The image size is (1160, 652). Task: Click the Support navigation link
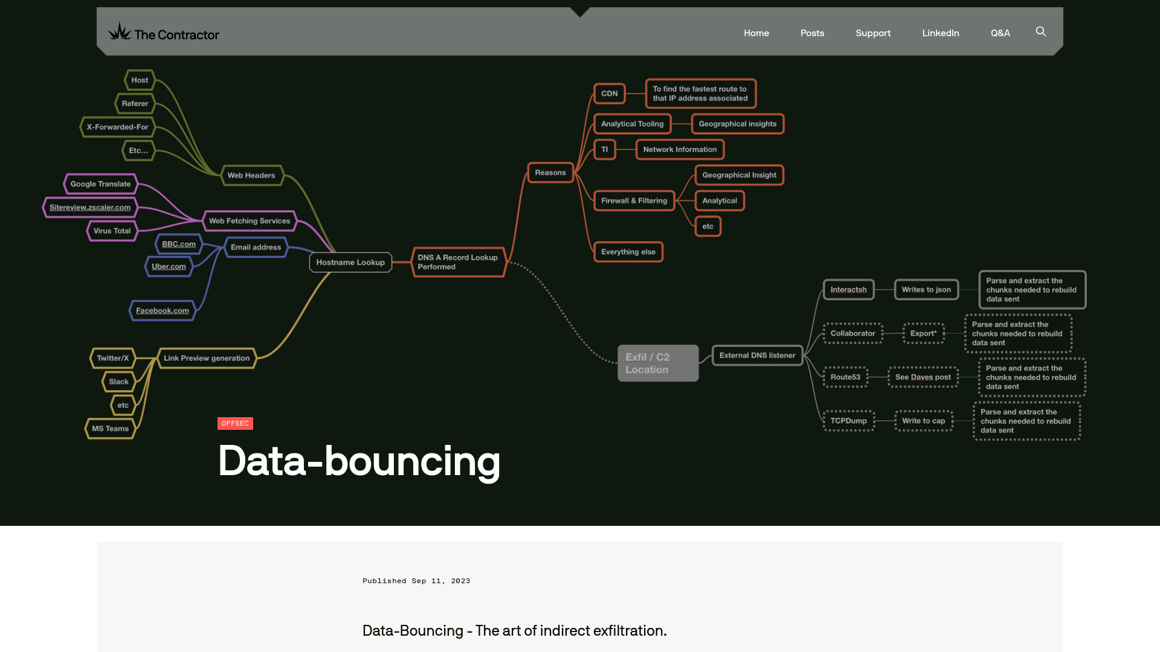tap(873, 32)
